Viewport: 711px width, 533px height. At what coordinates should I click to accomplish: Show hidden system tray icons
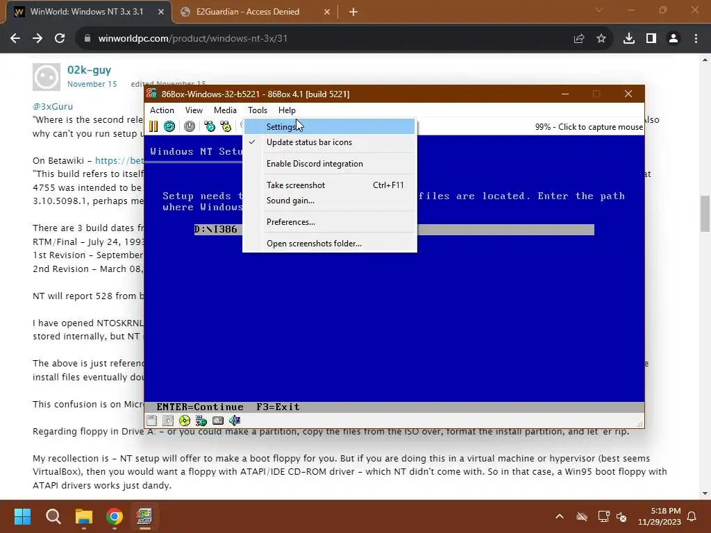coord(560,516)
